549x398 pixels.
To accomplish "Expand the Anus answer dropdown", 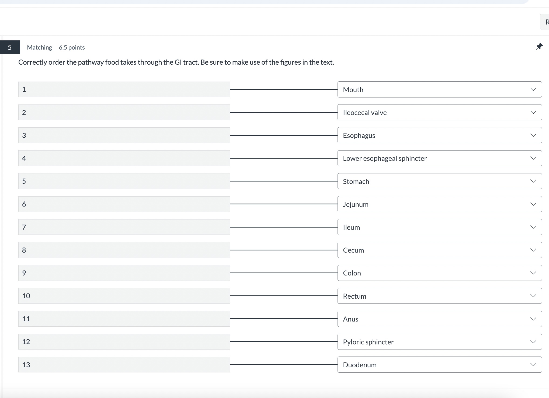I will [533, 319].
